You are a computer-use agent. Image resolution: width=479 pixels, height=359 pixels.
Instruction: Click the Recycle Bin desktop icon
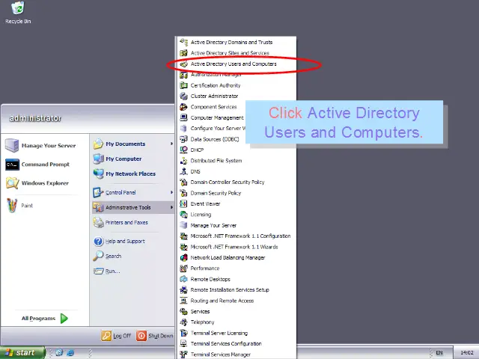(x=18, y=8)
